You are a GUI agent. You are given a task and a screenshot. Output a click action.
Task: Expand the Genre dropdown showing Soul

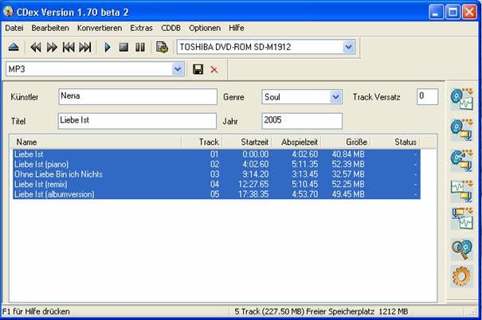[x=335, y=97]
